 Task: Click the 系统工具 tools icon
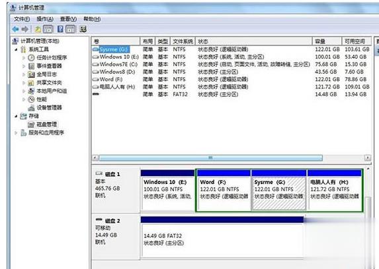coord(23,49)
